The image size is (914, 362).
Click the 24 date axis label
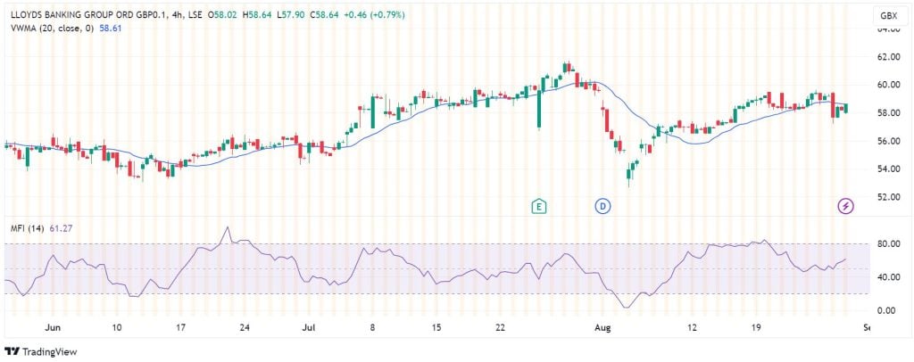[245, 327]
